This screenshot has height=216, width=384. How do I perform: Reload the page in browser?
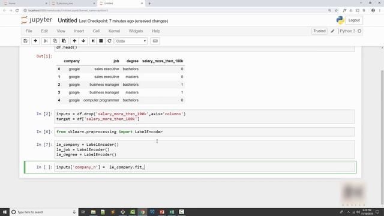click(x=17, y=10)
